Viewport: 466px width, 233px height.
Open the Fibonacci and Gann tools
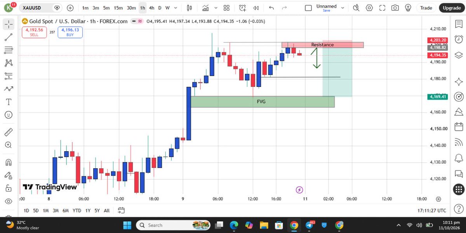[9, 50]
